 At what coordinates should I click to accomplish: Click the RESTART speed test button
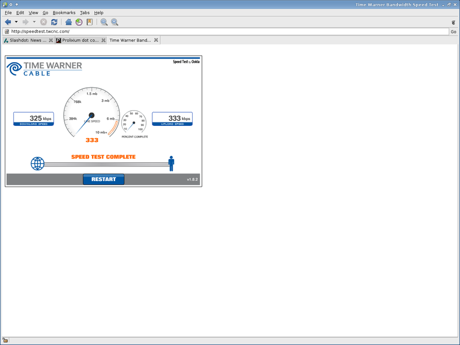[x=103, y=179]
